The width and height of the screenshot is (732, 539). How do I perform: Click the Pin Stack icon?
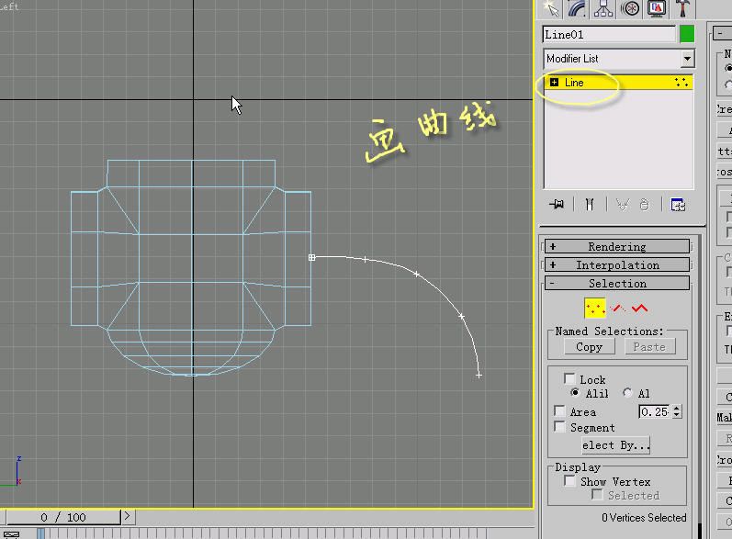(557, 205)
